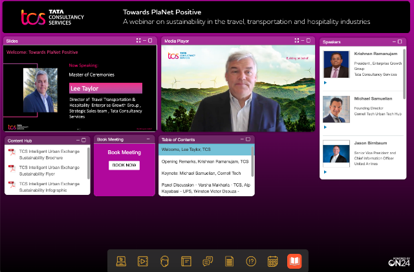Click the Table of Contents scrollbar
Screen dimensions: 414x272
[x=252, y=161]
